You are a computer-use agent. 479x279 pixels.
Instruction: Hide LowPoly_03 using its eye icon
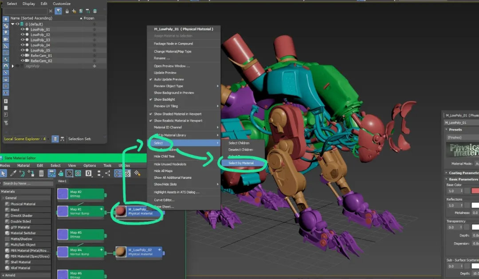point(23,40)
